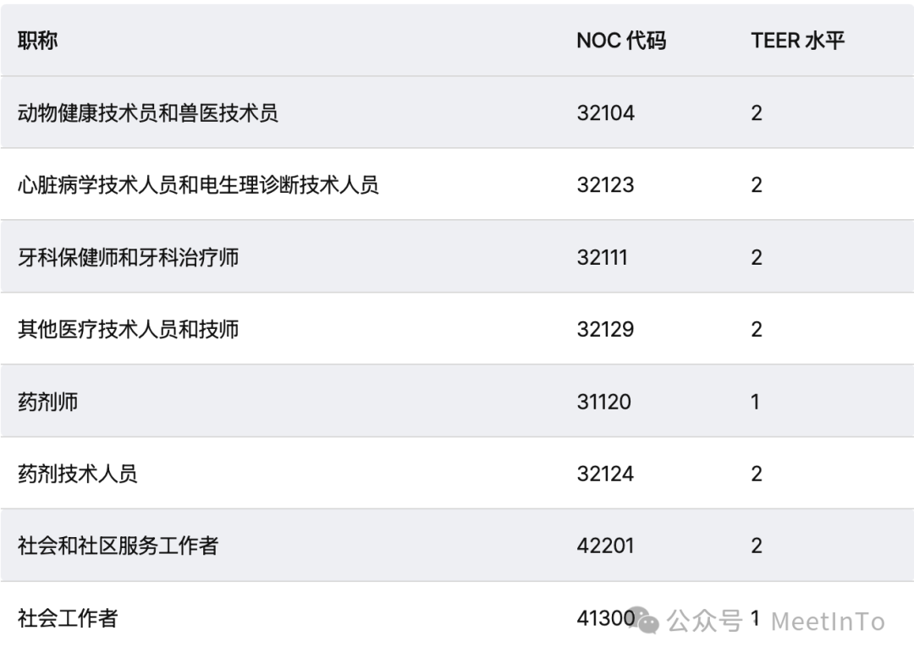Click NOC code 32123
The width and height of the screenshot is (914, 658).
point(605,184)
